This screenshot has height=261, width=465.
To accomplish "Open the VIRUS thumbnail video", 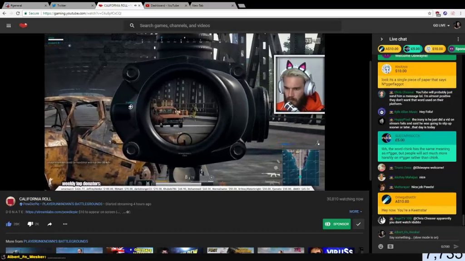I will pyautogui.click(x=331, y=250).
